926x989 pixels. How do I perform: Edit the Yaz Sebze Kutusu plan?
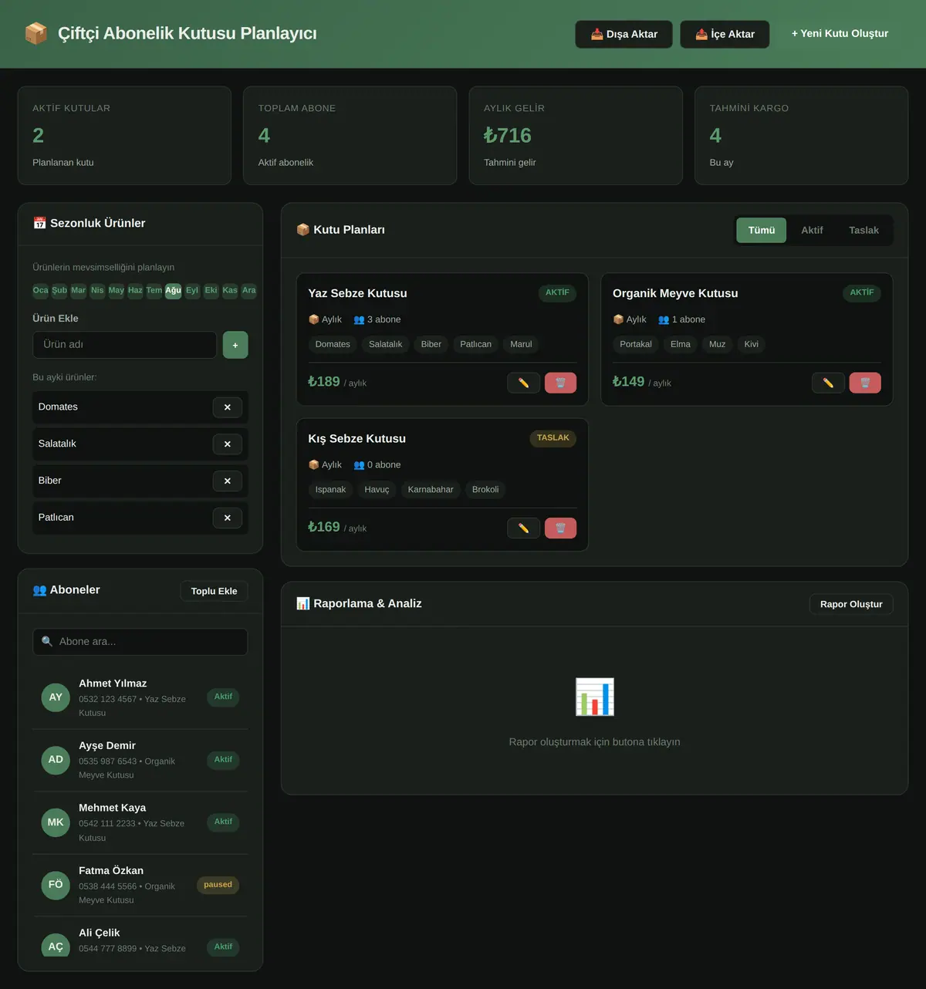523,383
